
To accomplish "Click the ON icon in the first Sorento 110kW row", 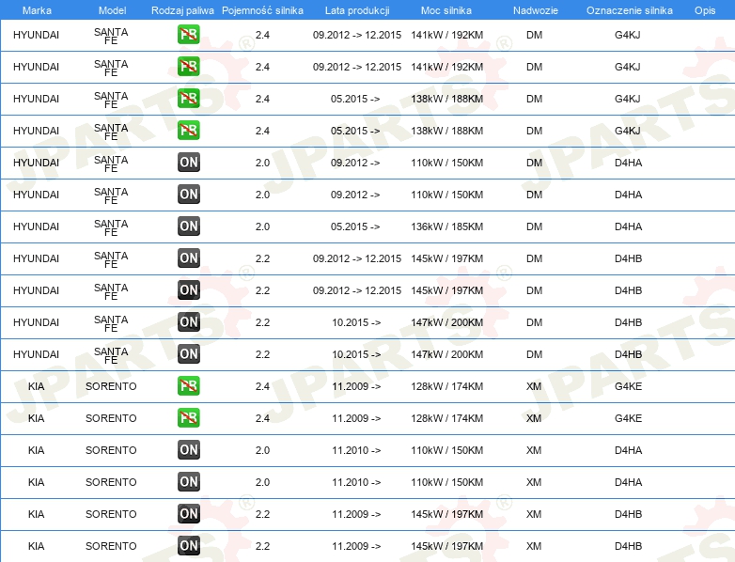I will point(189,450).
